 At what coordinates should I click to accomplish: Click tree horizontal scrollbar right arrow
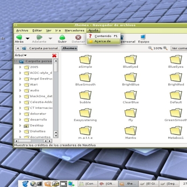pyautogui.click(x=50, y=141)
